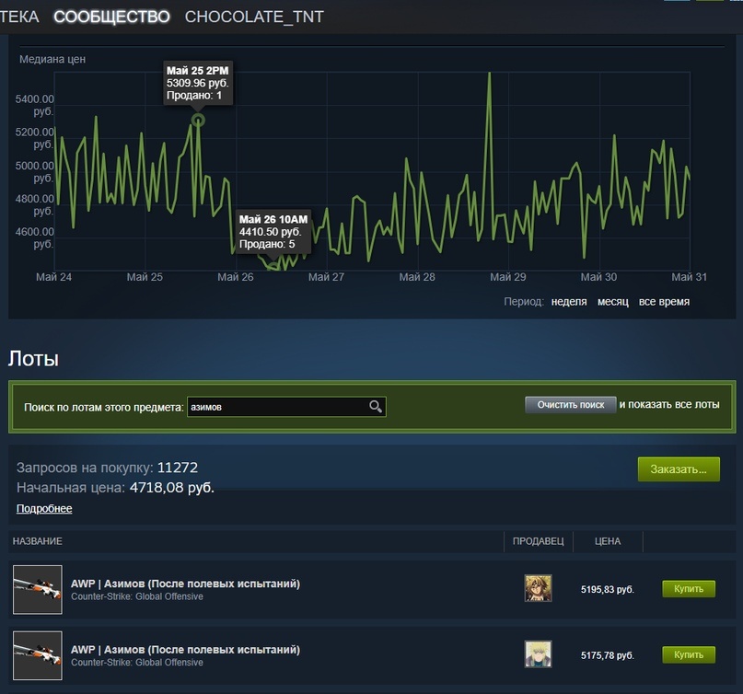This screenshot has height=694, width=743.
Task: Click the 4600.00 руб. axis label
Action: pyautogui.click(x=35, y=237)
